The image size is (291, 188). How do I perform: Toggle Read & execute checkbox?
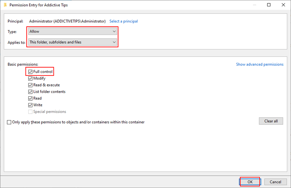pyautogui.click(x=30, y=85)
